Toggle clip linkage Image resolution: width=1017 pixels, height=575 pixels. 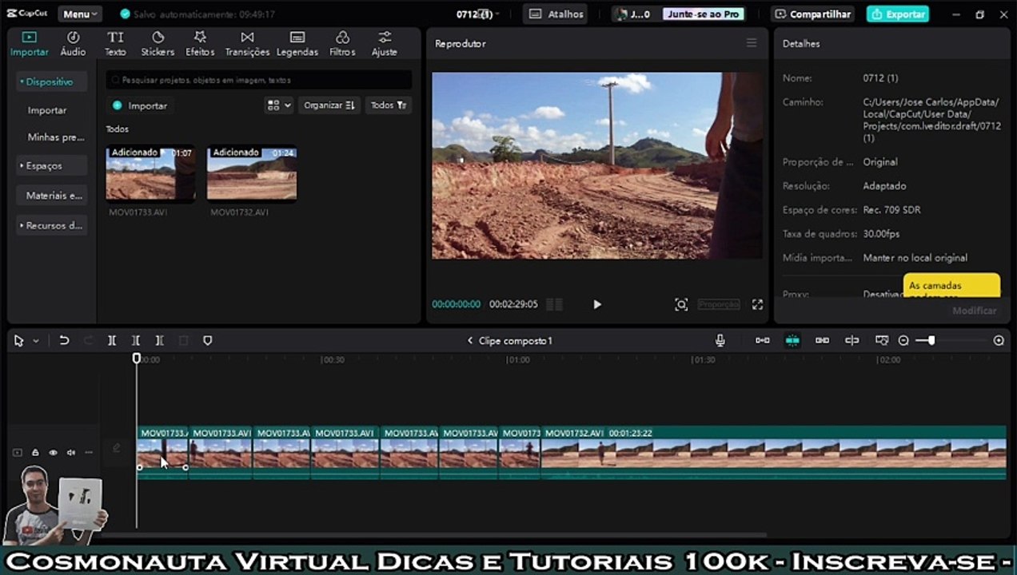[x=822, y=340]
